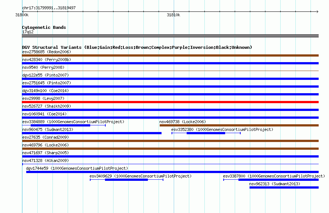
Task: Open dgv1744e59 1000Genomes label
Action: click(x=77, y=168)
